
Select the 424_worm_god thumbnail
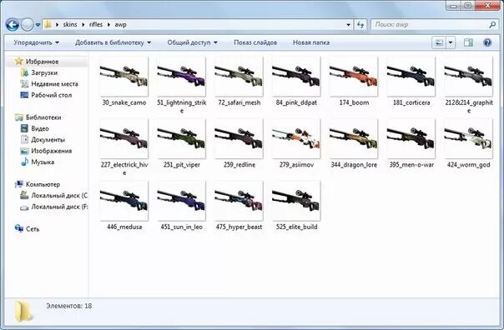pyautogui.click(x=468, y=138)
